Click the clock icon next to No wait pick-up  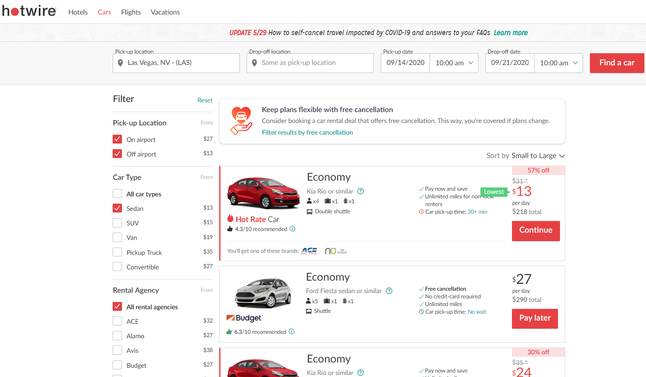click(x=422, y=312)
